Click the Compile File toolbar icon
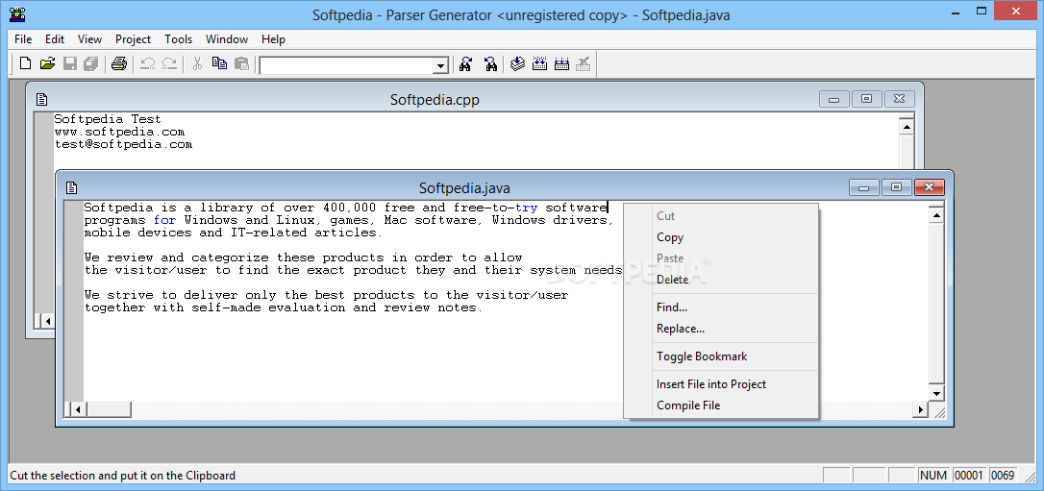Image resolution: width=1044 pixels, height=491 pixels. click(x=518, y=63)
